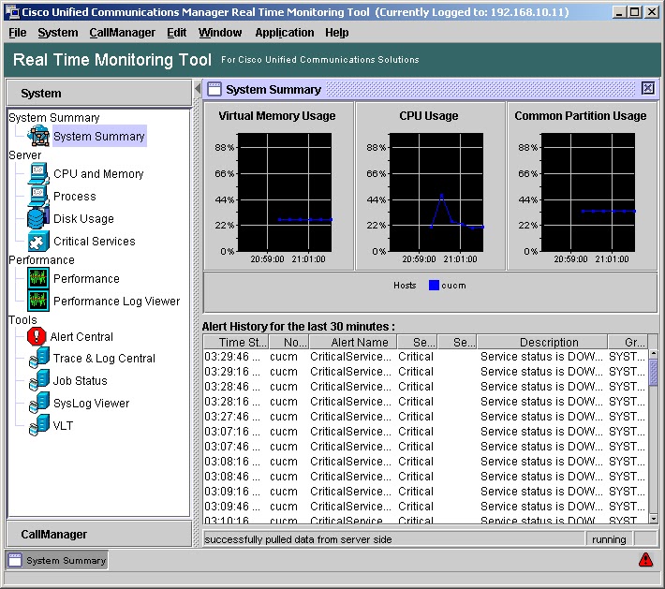Click the 'running' status bar entry
The image size is (665, 589).
[x=609, y=539]
